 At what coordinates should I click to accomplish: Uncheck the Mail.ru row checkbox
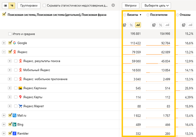pos(10,115)
